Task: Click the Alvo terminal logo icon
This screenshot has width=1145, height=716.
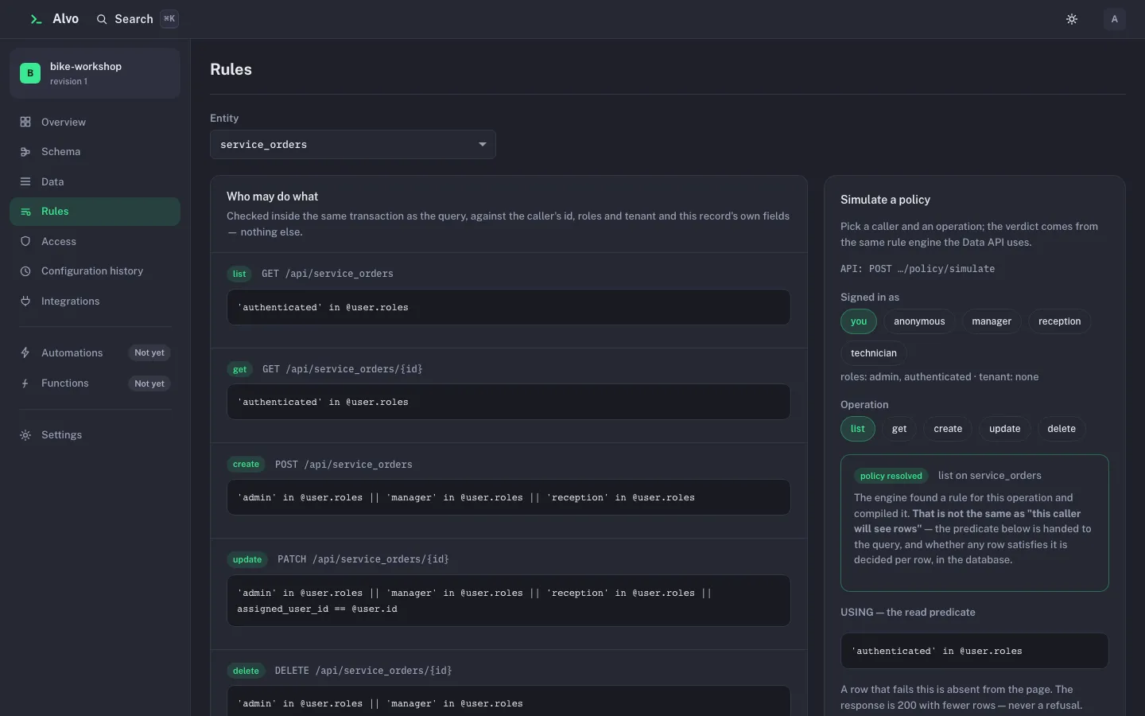Action: (x=36, y=19)
